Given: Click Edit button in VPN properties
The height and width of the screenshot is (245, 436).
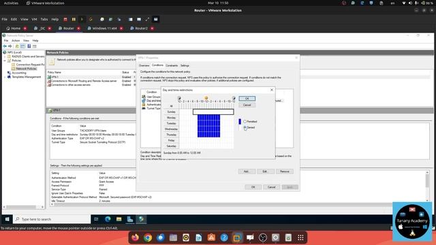Looking at the screenshot, I should (x=265, y=171).
